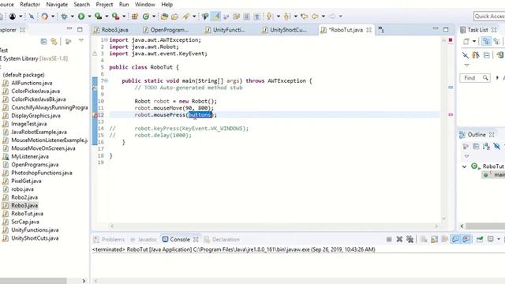The height and width of the screenshot is (284, 505).
Task: Click Terminate square icon in Console
Action: click(389, 239)
